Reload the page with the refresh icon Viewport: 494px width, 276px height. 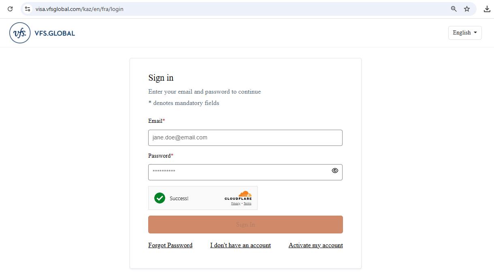pos(10,9)
